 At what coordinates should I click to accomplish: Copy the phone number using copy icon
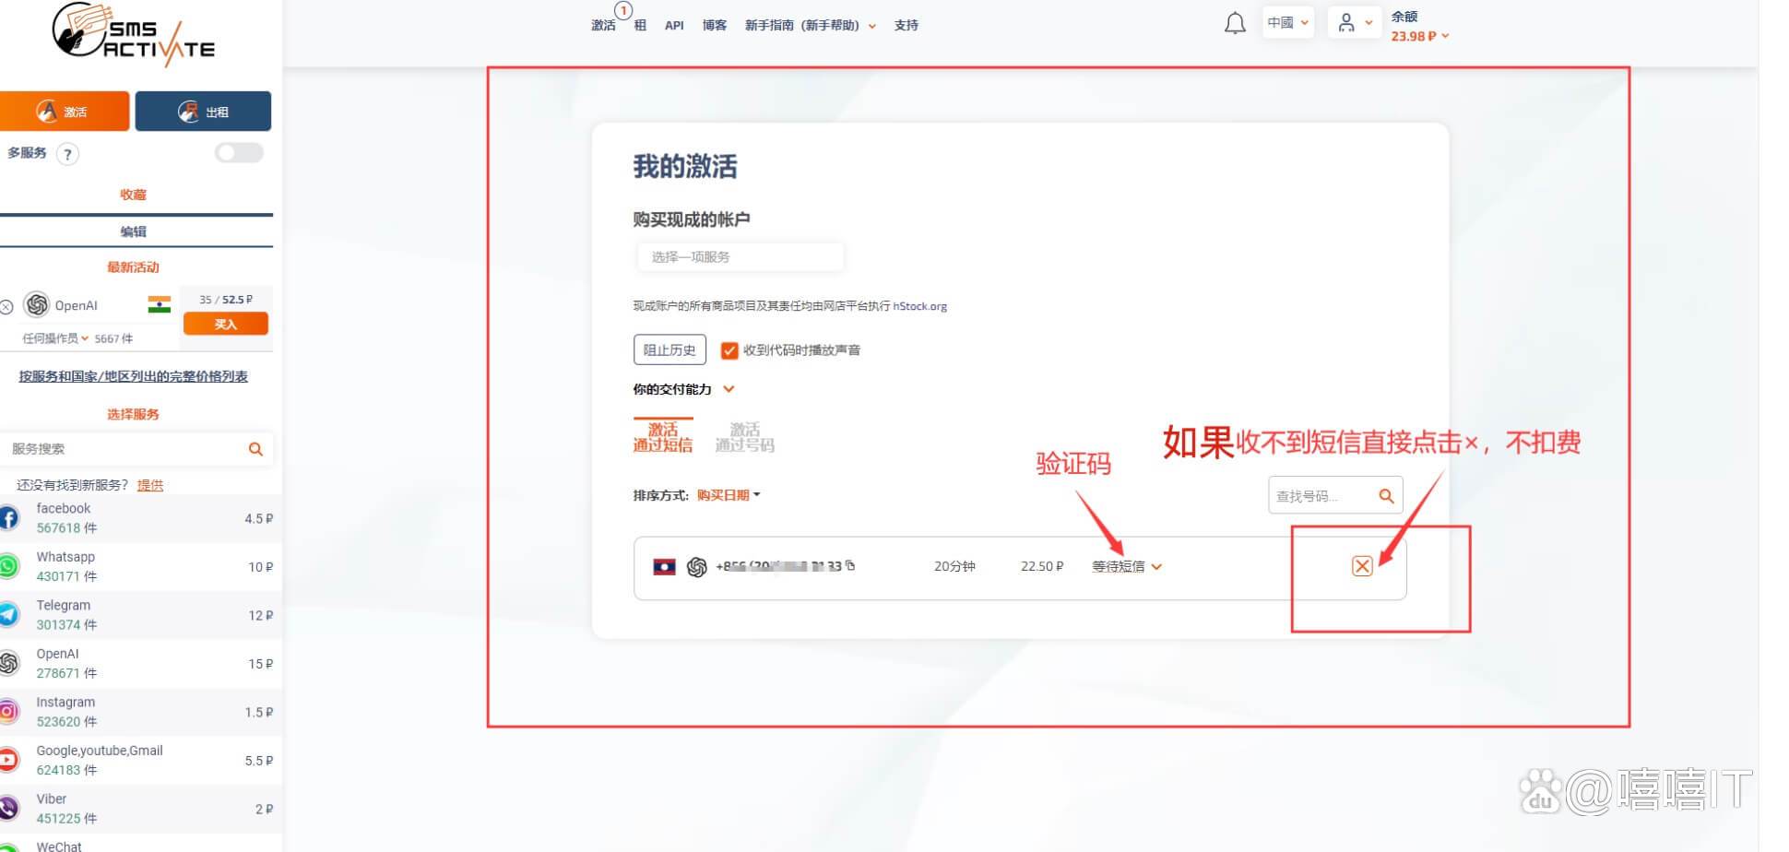pos(850,565)
